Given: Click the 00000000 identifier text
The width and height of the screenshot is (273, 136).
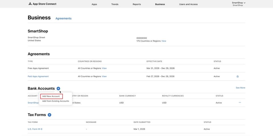Looking at the screenshot, I should tap(142, 38).
